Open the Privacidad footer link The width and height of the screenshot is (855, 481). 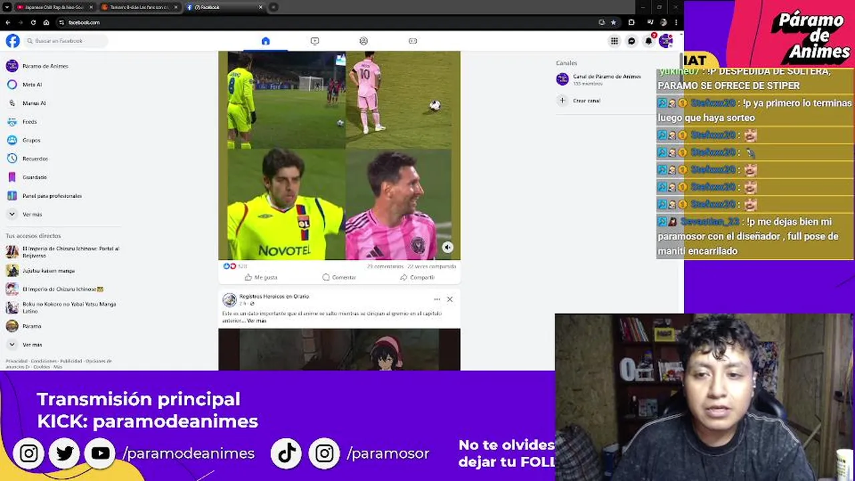click(16, 361)
